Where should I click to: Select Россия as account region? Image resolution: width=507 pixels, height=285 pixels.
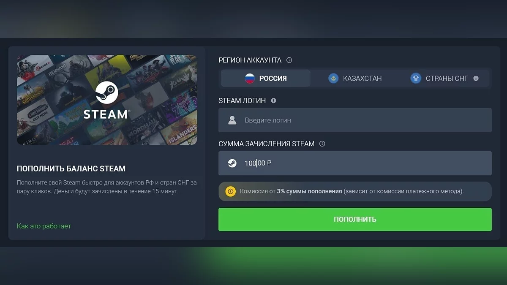point(266,78)
